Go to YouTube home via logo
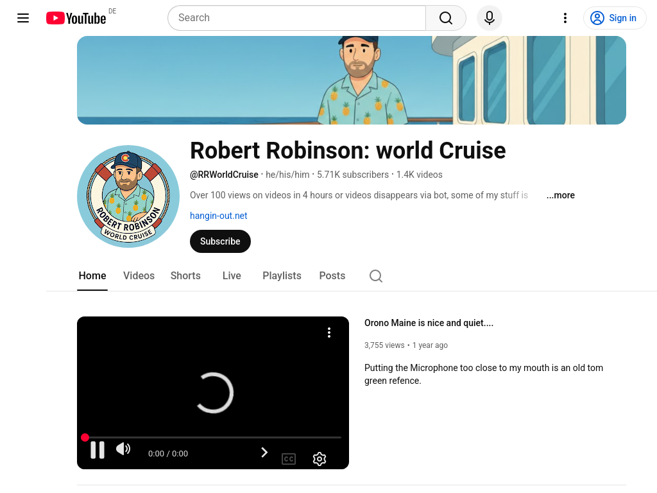 (x=76, y=18)
